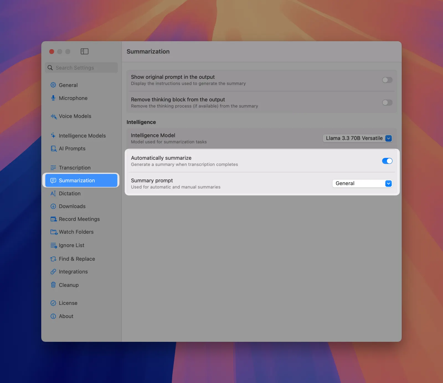Viewport: 443px width, 383px height.
Task: Click "Generate a summary when transcription completes" text
Action: click(184, 164)
